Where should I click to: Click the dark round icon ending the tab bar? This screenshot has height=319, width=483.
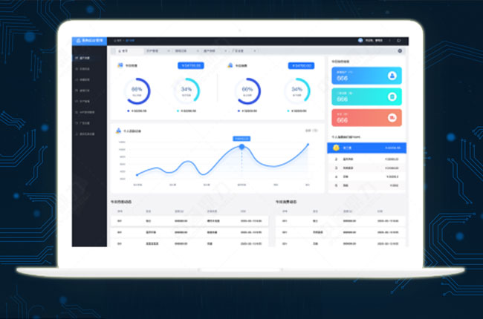tap(401, 51)
